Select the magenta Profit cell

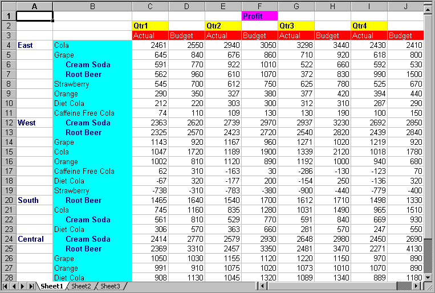click(259, 16)
